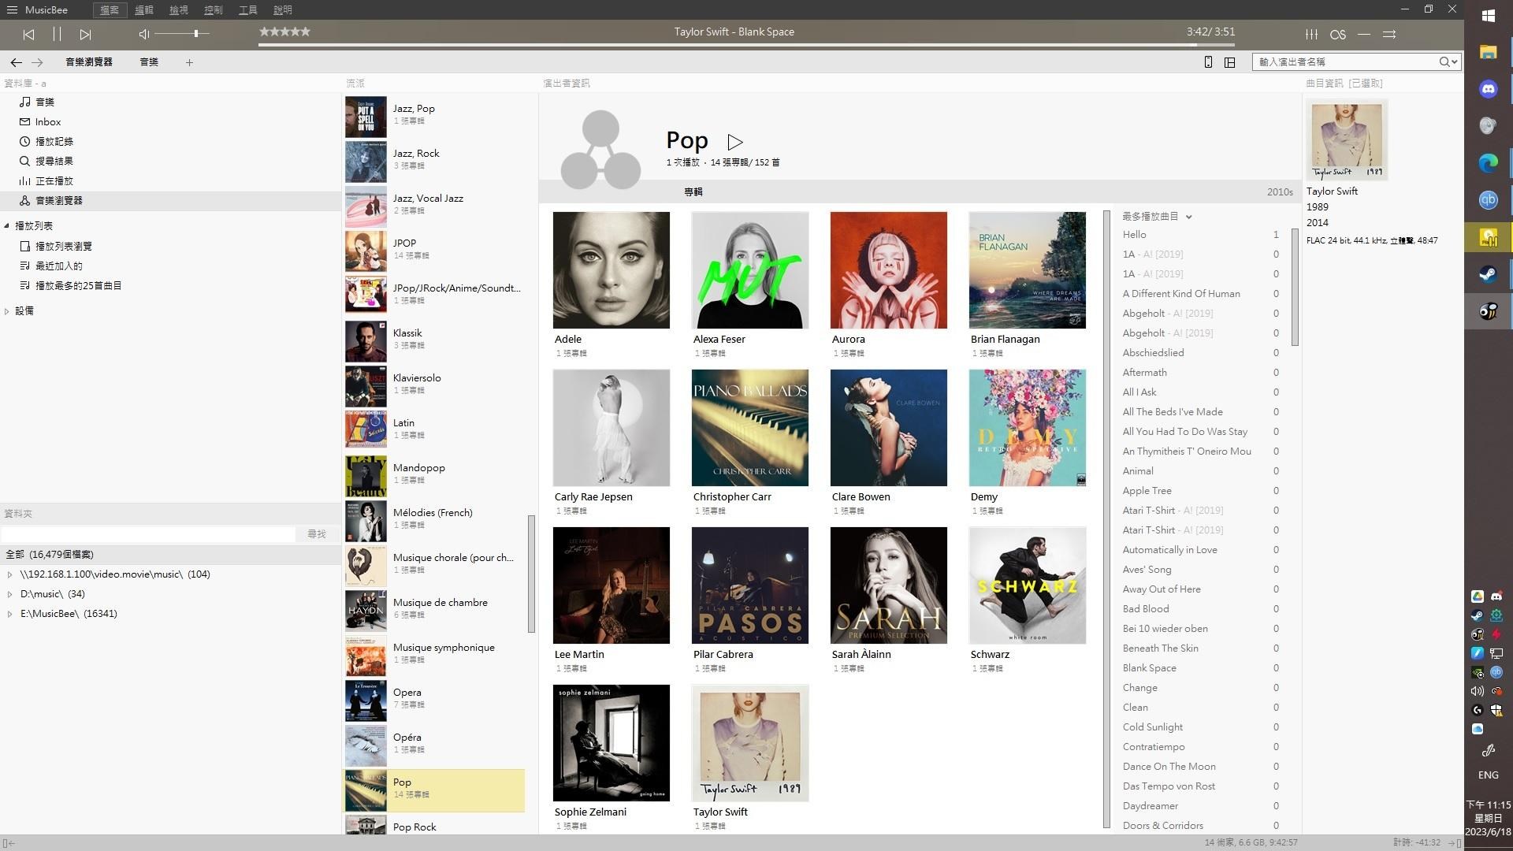
Task: Click the panel layout icon near search bar
Action: (x=1230, y=61)
